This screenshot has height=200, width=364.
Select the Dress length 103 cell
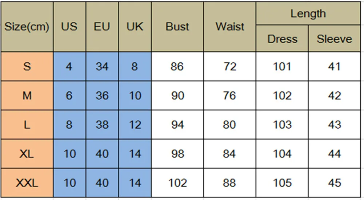click(x=282, y=125)
